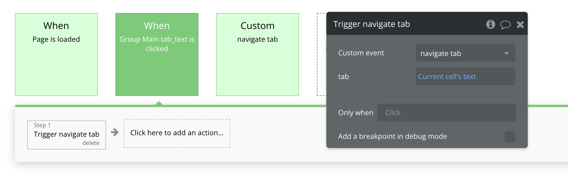Close the Trigger navigate tab panel
This screenshot has width=568, height=174.
tap(520, 25)
